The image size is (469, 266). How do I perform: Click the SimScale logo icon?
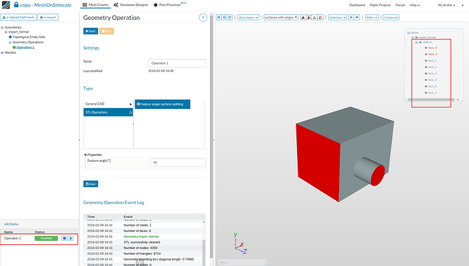pyautogui.click(x=5, y=5)
